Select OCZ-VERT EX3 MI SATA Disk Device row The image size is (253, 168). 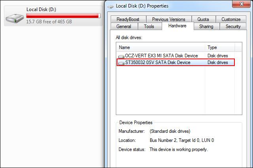tap(161, 56)
